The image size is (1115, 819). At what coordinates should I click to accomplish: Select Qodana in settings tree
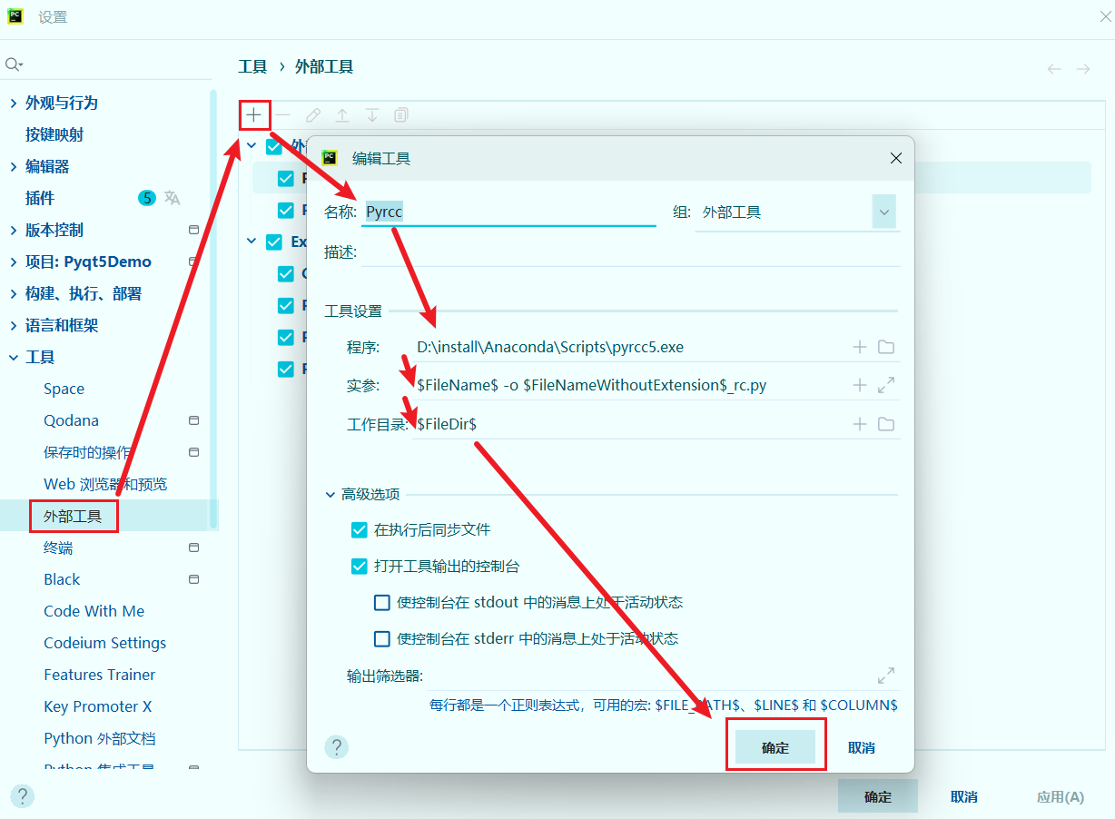tap(71, 420)
